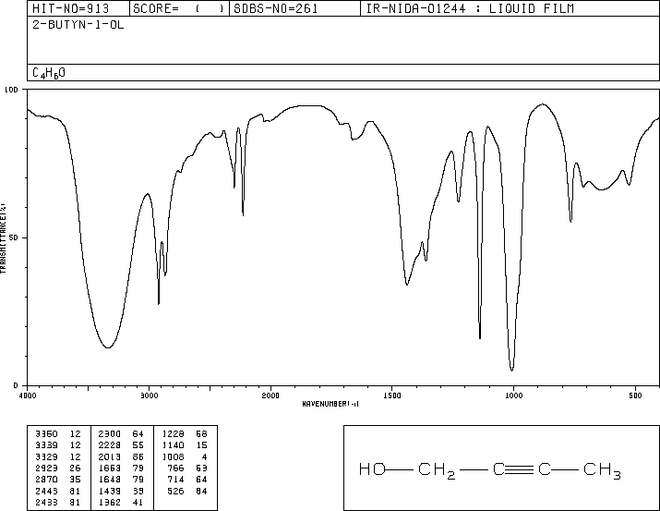Image resolution: width=660 pixels, height=511 pixels.
Task: Click transmittance '41' beside peak 1362
Action: point(138,503)
